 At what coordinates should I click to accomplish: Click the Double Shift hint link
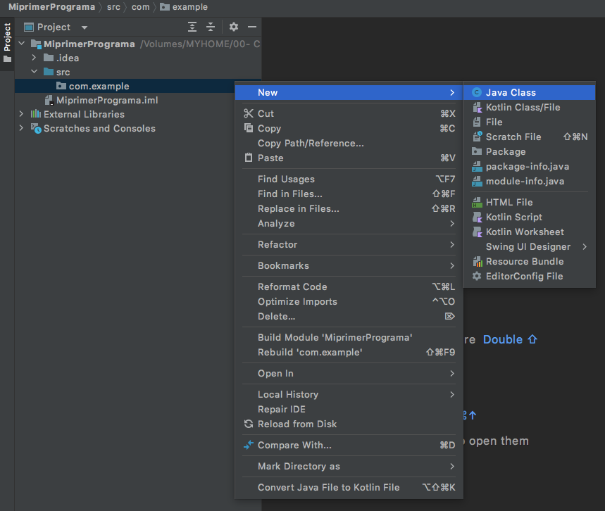(x=510, y=339)
